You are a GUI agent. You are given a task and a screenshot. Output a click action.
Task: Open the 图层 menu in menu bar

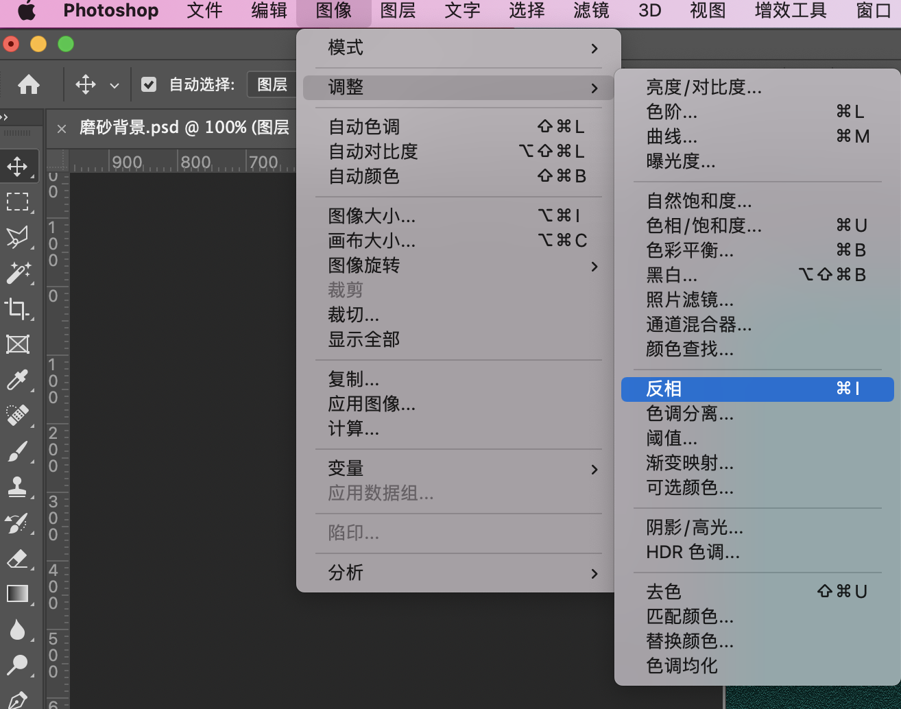(x=398, y=11)
